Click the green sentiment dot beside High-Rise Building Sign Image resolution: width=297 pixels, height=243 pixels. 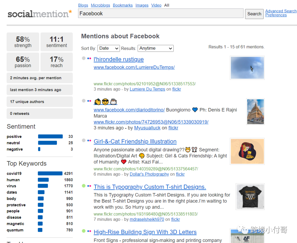[x=84, y=231]
